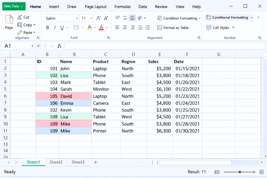
Task: Click the formula bar input field
Action: coord(163,45)
